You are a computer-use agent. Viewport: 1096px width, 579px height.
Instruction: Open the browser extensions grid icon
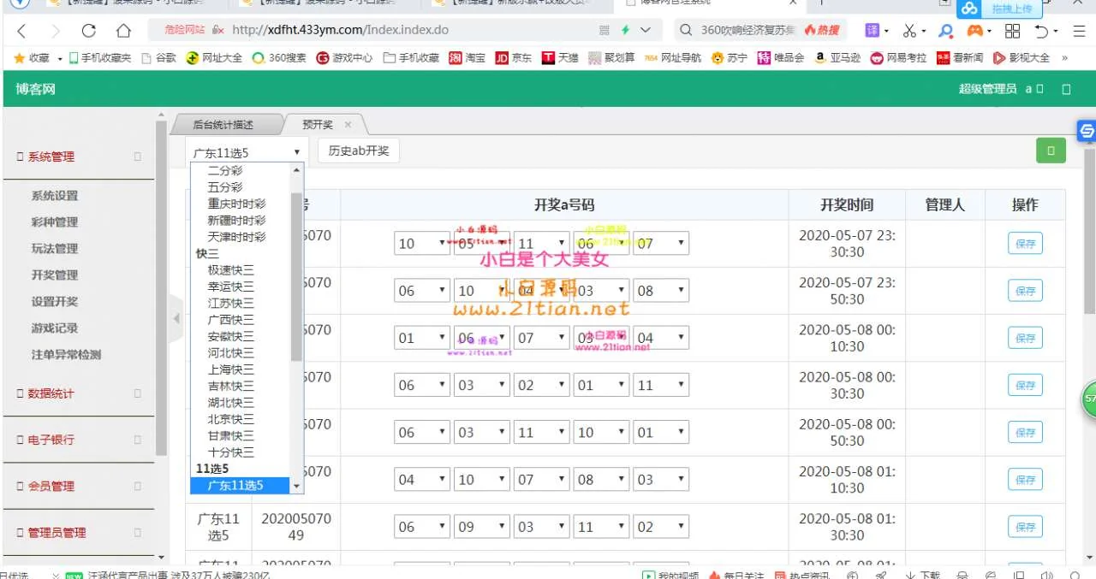coord(1013,31)
